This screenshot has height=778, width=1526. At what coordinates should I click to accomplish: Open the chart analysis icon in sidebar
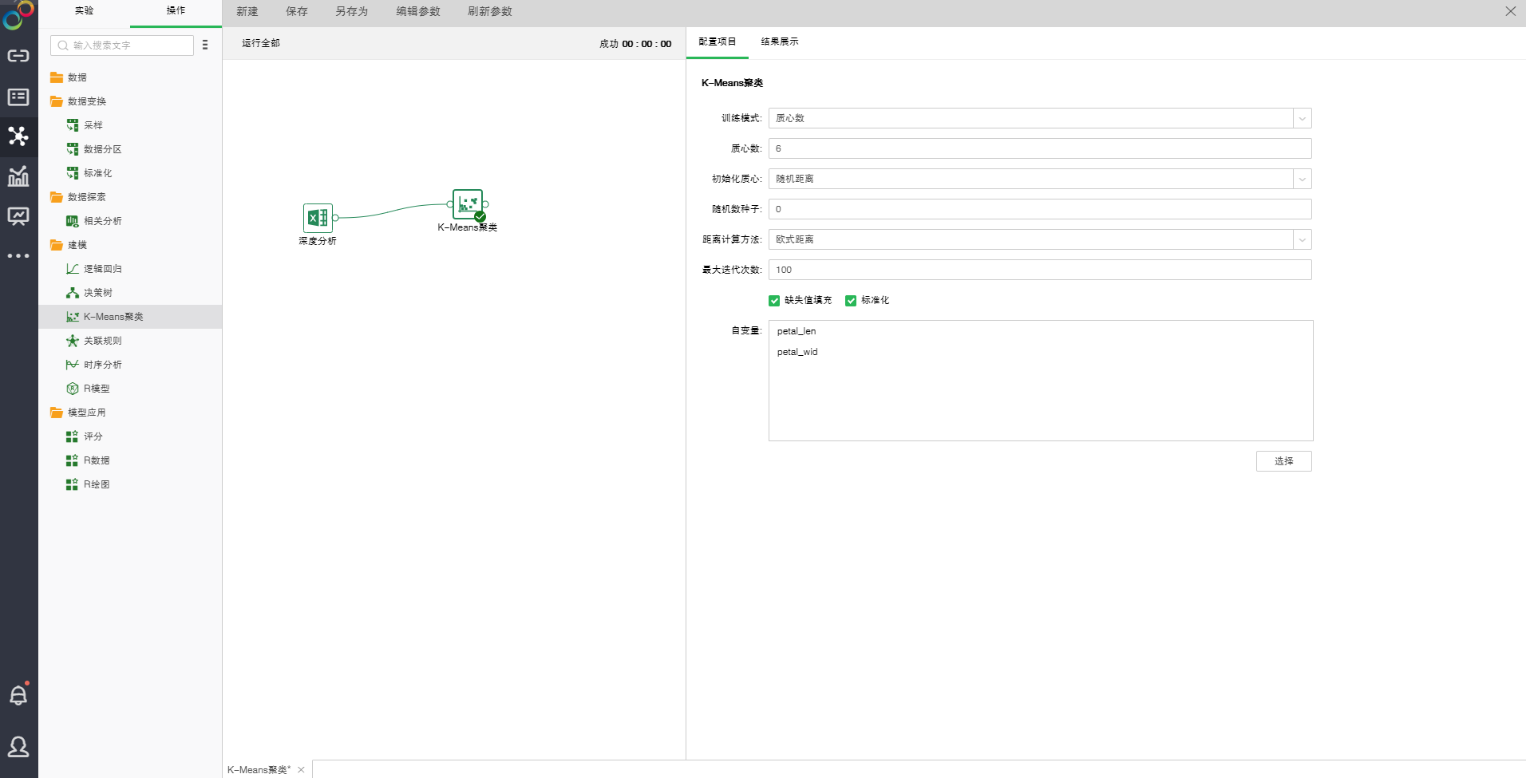point(18,176)
